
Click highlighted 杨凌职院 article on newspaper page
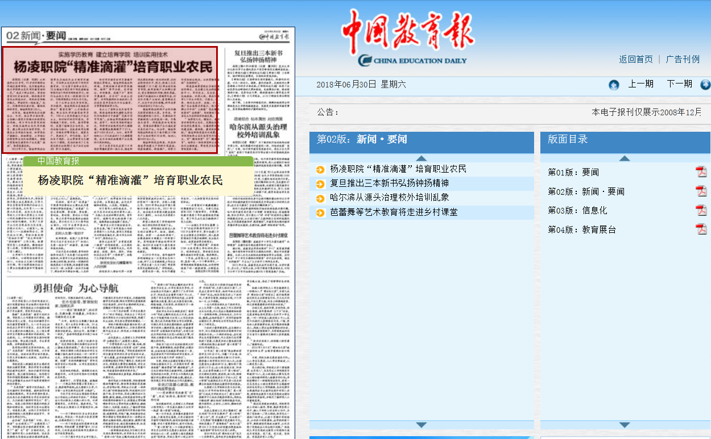coord(110,100)
